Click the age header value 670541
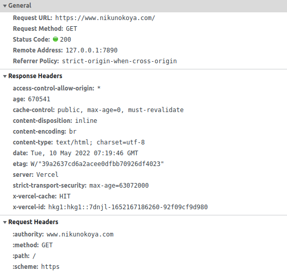 [x=39, y=99]
